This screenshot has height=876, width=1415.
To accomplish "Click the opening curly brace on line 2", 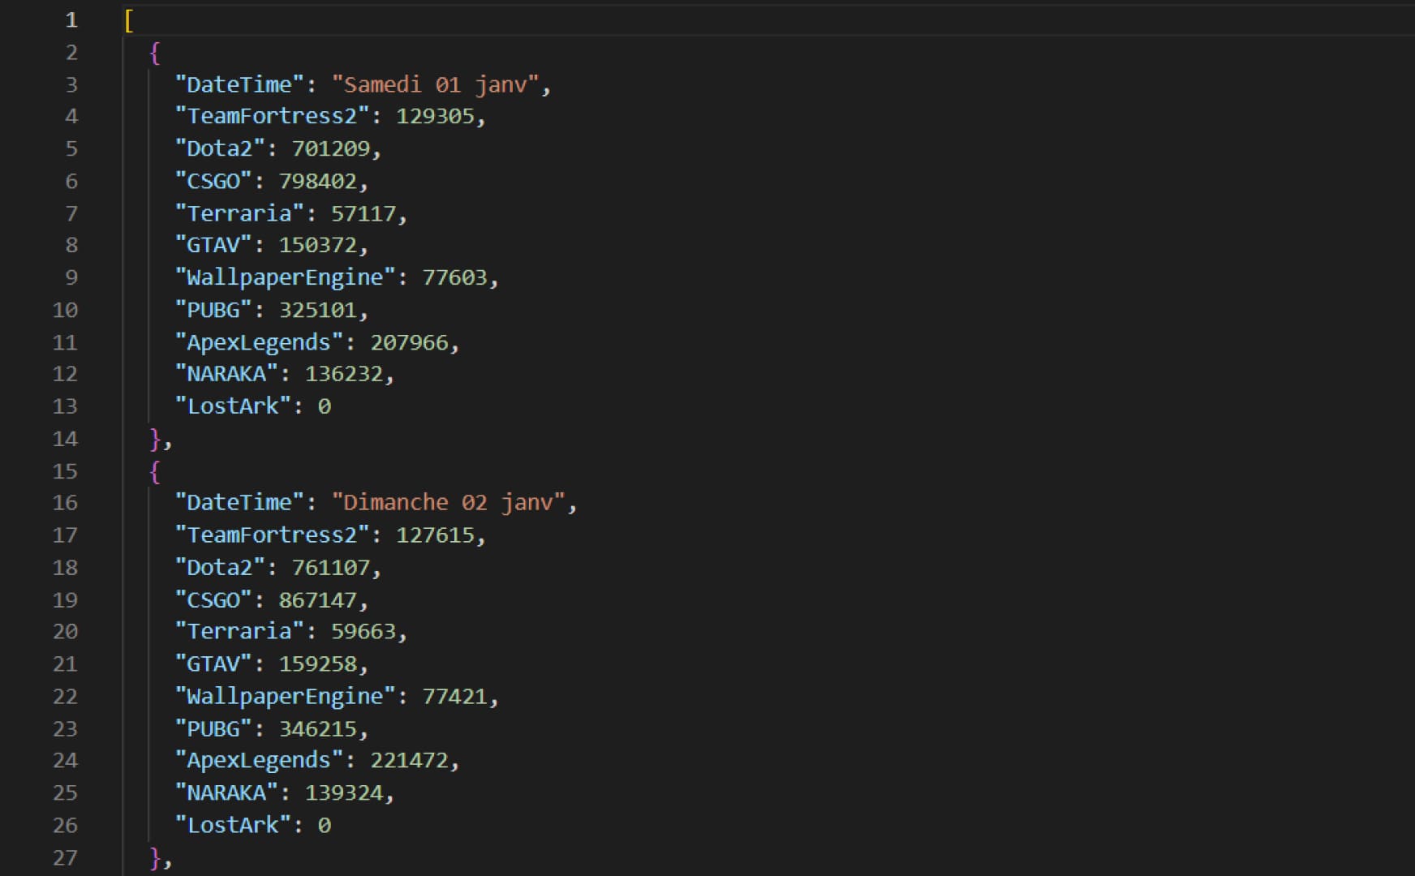I will [x=155, y=53].
